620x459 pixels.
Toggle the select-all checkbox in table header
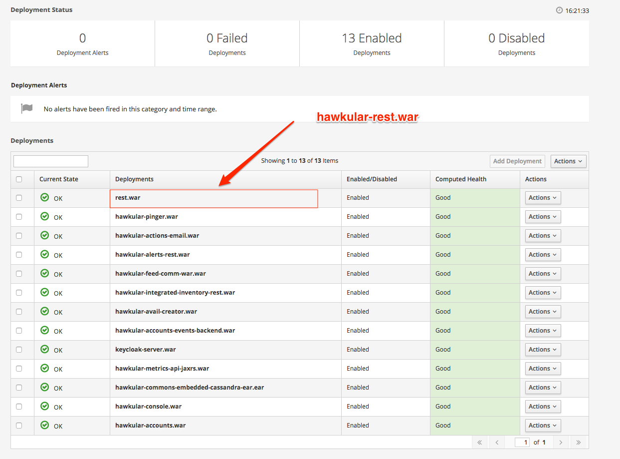pos(19,179)
